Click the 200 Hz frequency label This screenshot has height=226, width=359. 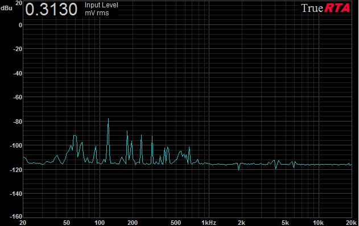(133, 223)
